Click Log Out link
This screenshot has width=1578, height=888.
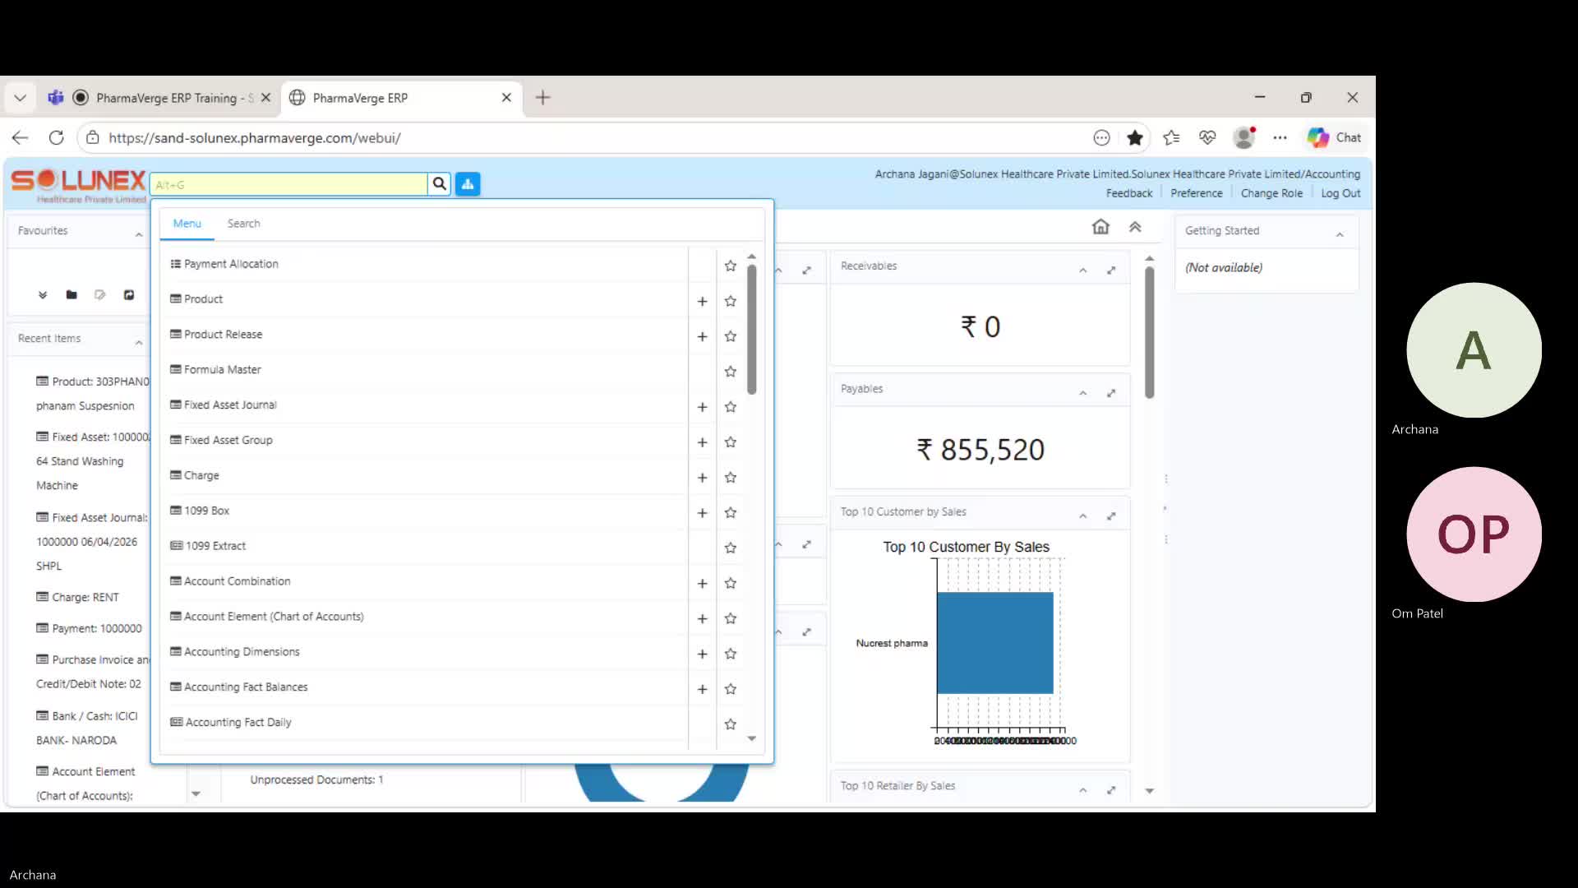1340,193
